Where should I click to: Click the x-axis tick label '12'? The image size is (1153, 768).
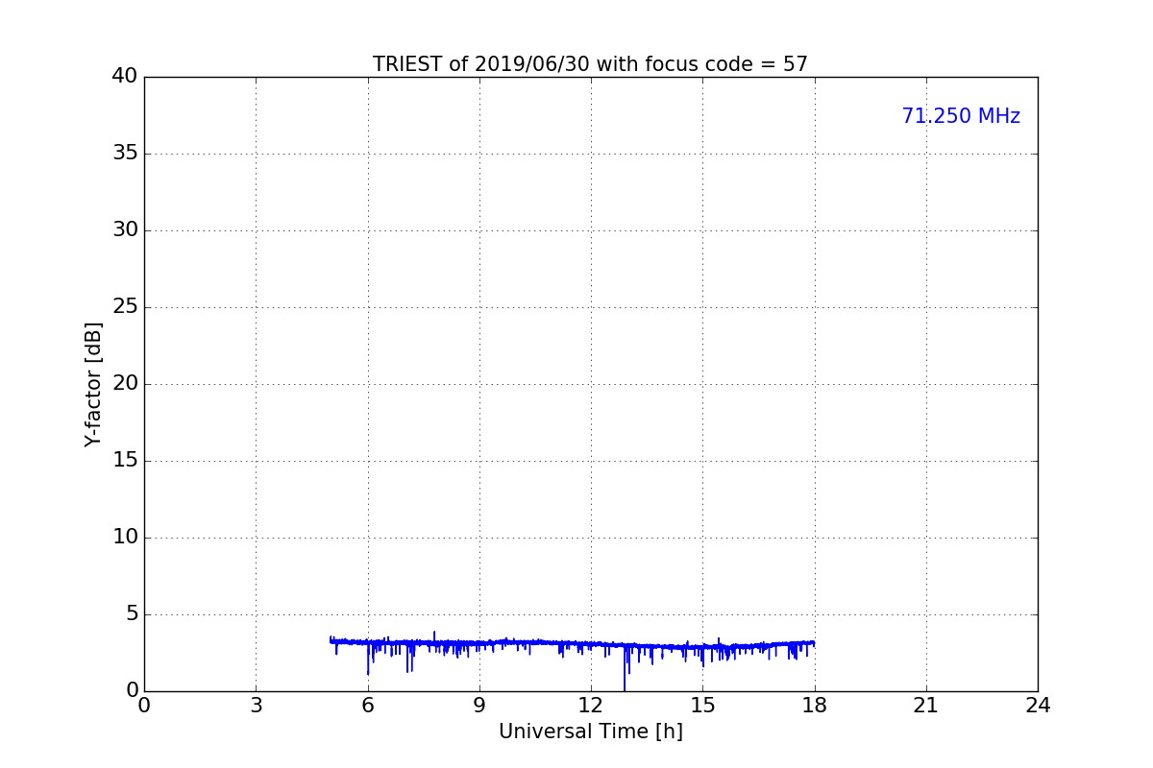[x=591, y=706]
